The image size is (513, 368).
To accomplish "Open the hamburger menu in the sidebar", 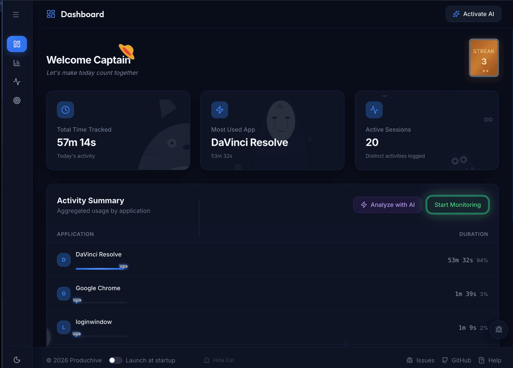I will 16,14.
